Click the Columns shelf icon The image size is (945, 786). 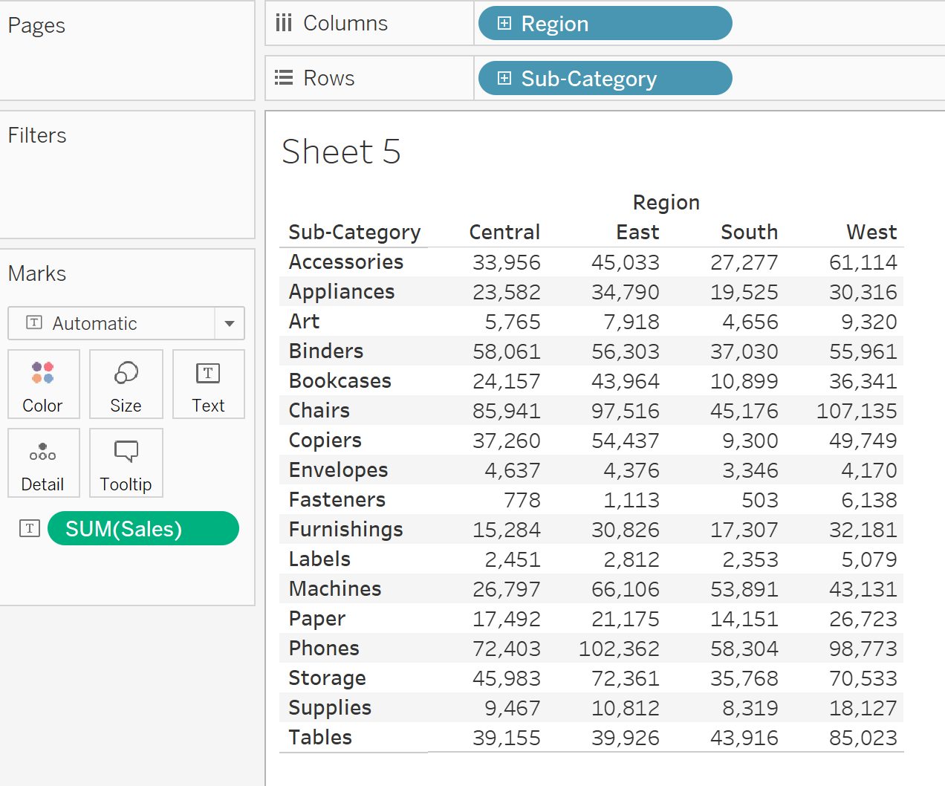click(284, 23)
